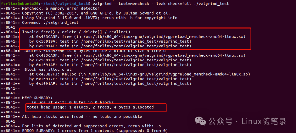
Task: Click the "total heap usage" highlighted line
Action: tap(90, 107)
